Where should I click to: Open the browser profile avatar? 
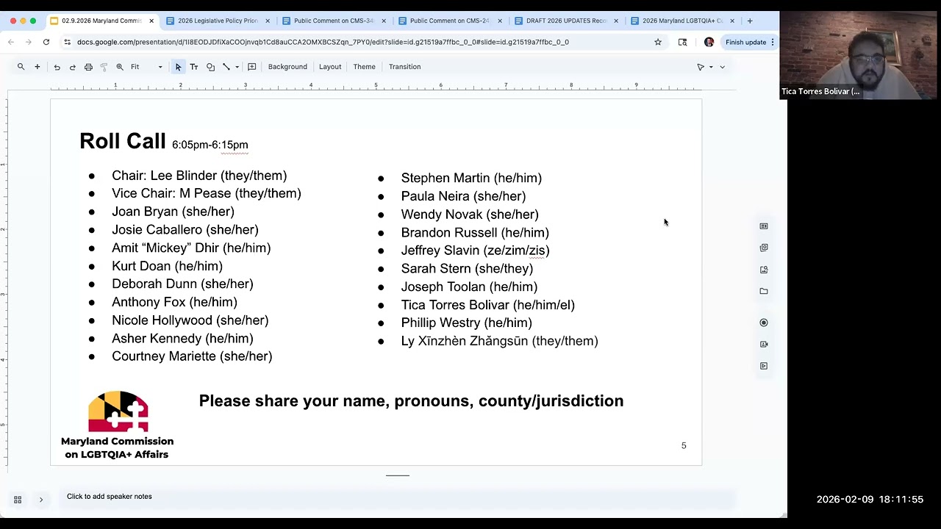point(709,43)
